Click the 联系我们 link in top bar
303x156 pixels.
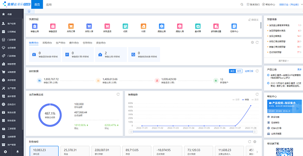[x=253, y=4]
